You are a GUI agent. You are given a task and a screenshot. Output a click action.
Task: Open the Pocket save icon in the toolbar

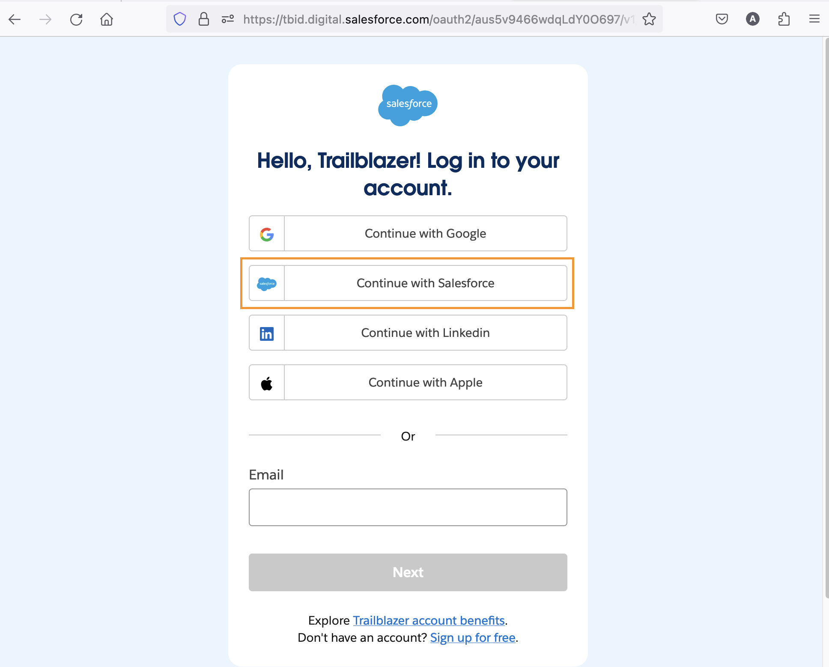click(x=722, y=19)
